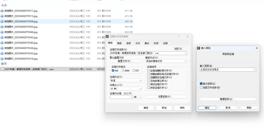
Task: Click the password field showing 上老王论坛当老王
Action: click(228, 70)
